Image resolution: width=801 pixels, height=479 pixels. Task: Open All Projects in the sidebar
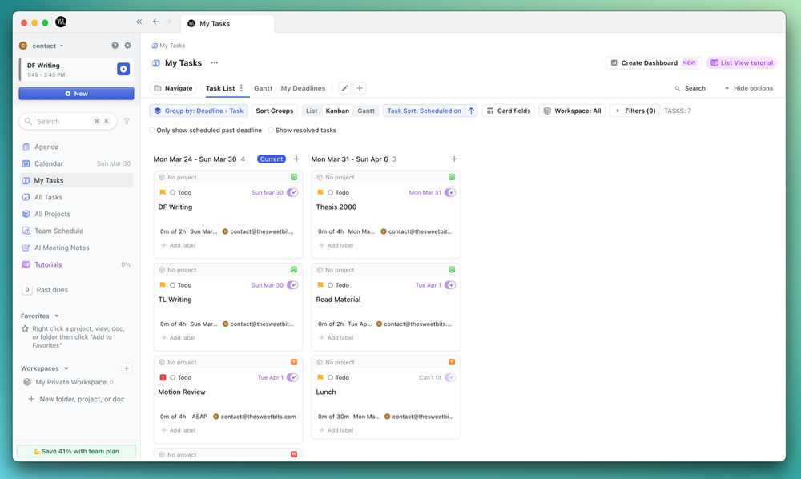(x=75, y=214)
